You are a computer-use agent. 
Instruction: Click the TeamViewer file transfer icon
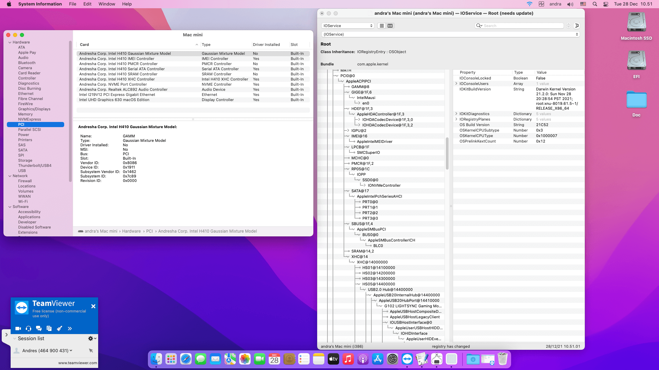tap(49, 329)
